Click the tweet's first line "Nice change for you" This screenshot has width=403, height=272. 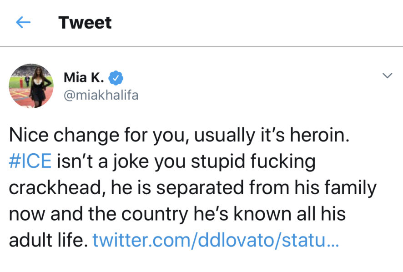(86, 136)
